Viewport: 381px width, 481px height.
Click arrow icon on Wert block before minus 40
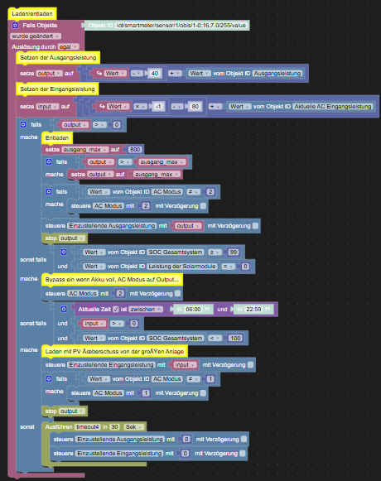coord(99,74)
